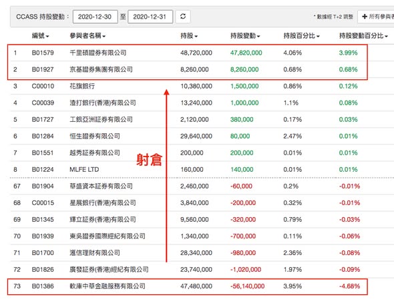The width and height of the screenshot is (394, 301).
Task: Click holding change value -980,000
Action: pyautogui.click(x=243, y=253)
